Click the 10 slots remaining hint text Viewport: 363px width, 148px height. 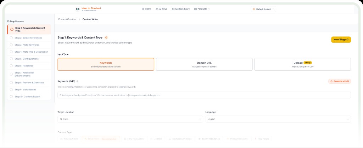point(97,87)
